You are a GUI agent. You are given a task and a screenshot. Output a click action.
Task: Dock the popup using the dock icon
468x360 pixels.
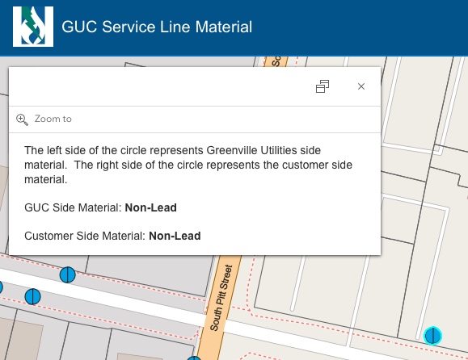tap(323, 86)
